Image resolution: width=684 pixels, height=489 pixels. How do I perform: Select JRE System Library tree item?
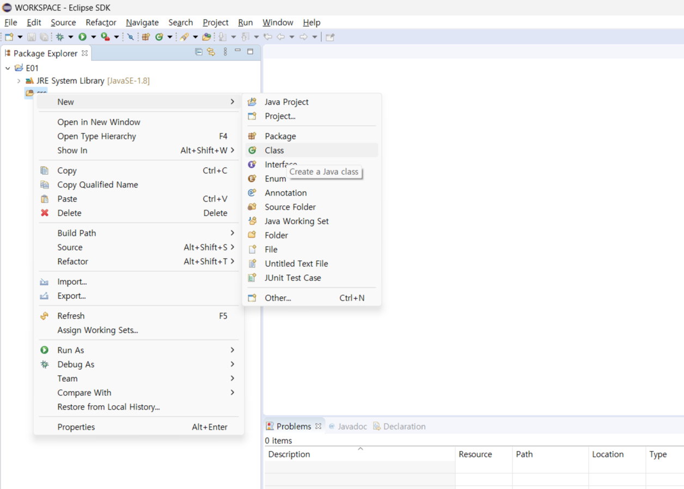[87, 81]
